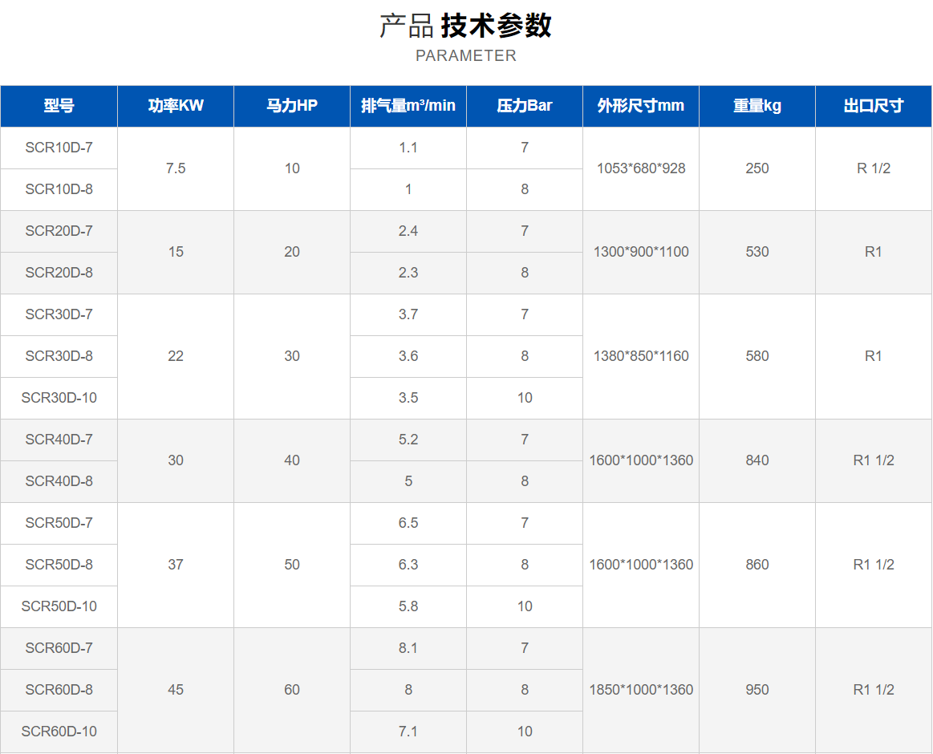
Task: Click the 7.5 power value cell
Action: [x=176, y=168]
